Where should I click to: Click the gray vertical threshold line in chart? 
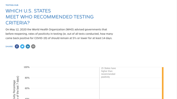pyautogui.click(x=99, y=83)
